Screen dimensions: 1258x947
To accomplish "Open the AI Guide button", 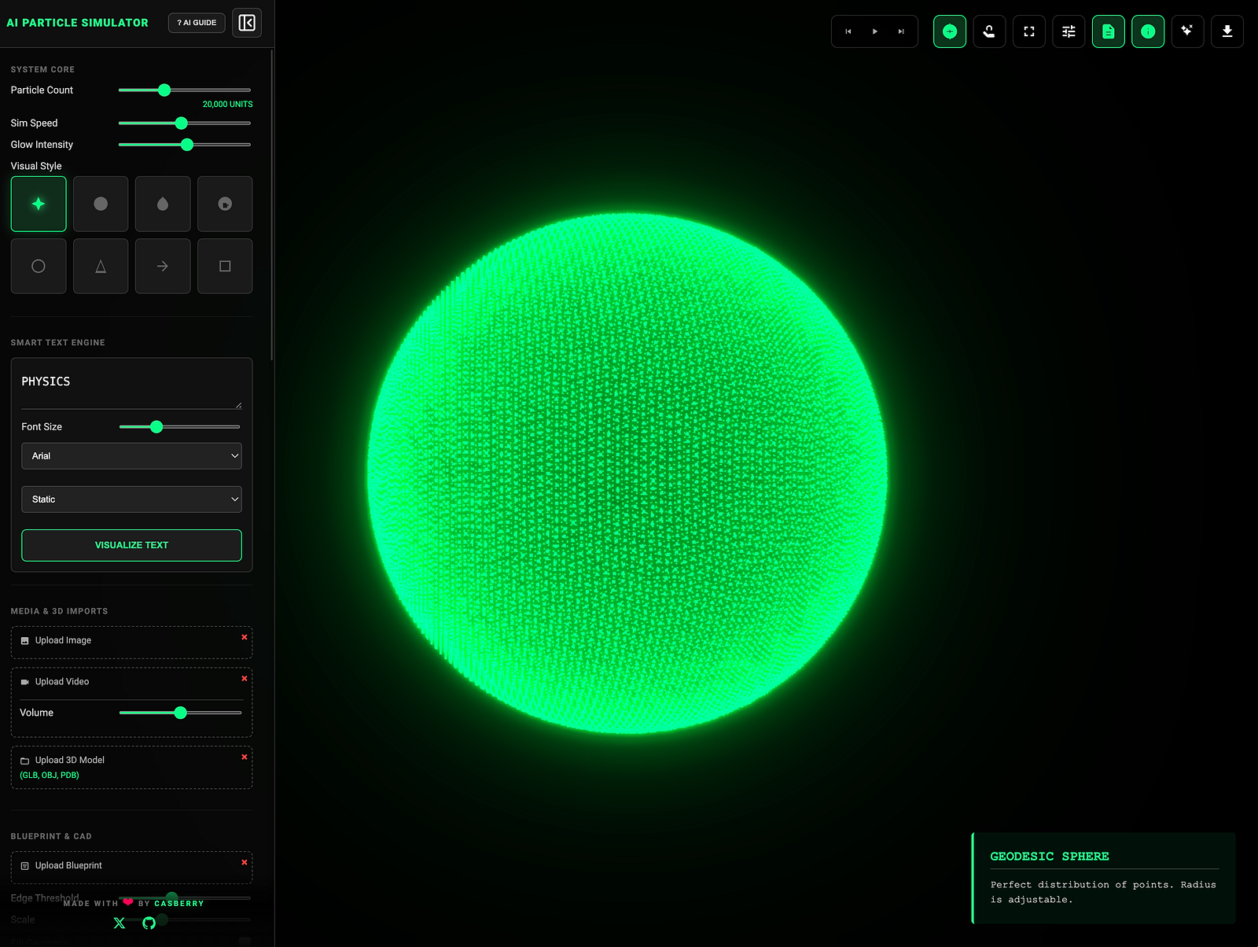I will tap(197, 23).
